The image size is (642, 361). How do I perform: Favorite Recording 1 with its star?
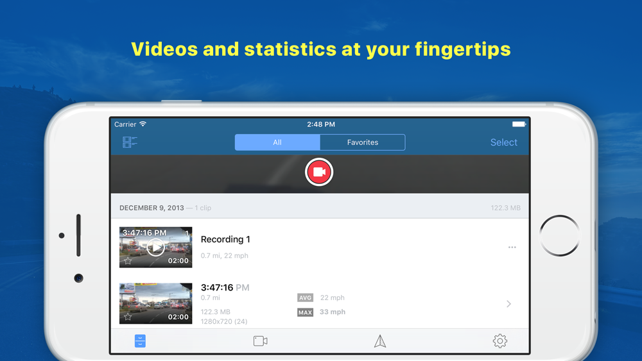click(128, 261)
